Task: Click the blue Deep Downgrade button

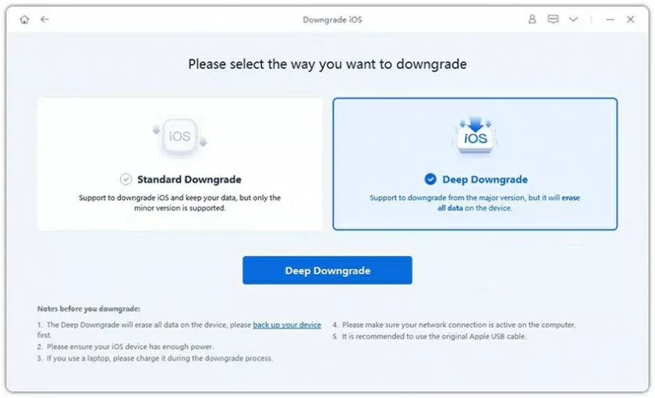Action: tap(327, 270)
